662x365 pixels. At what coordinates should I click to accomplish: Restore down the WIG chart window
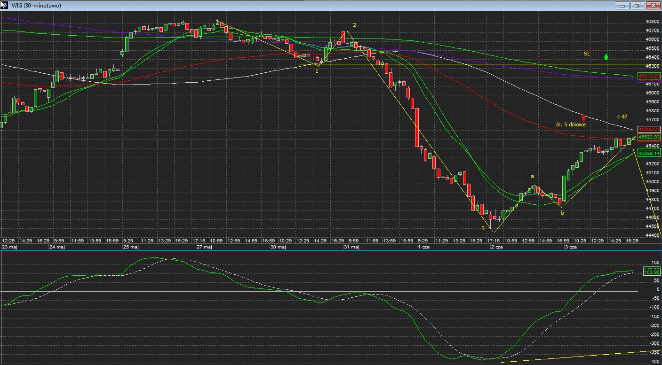pos(638,6)
